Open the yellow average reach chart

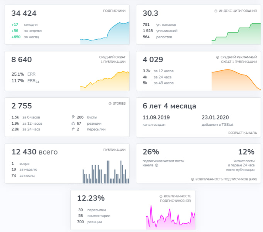click(105, 81)
